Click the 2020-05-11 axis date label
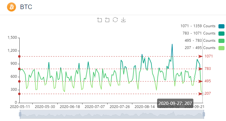 [20, 107]
